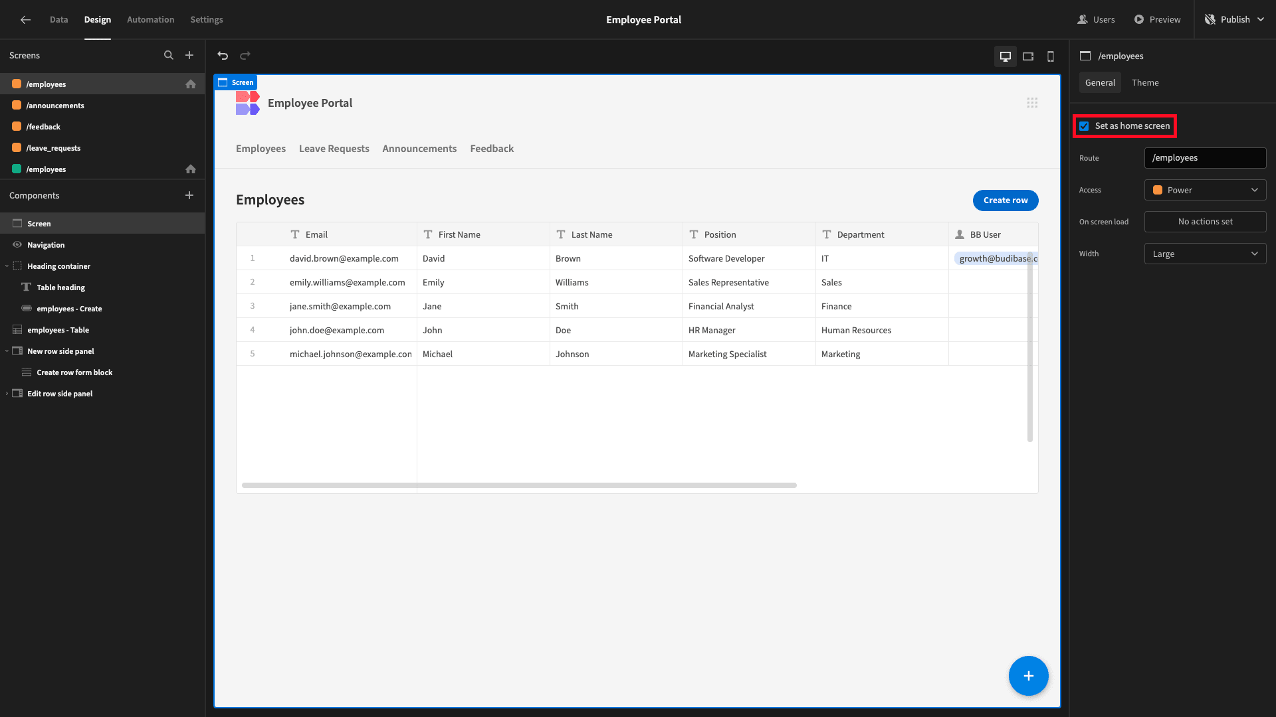Select the /leave_requests screen
Screen dimensions: 1276x717
(x=102, y=148)
